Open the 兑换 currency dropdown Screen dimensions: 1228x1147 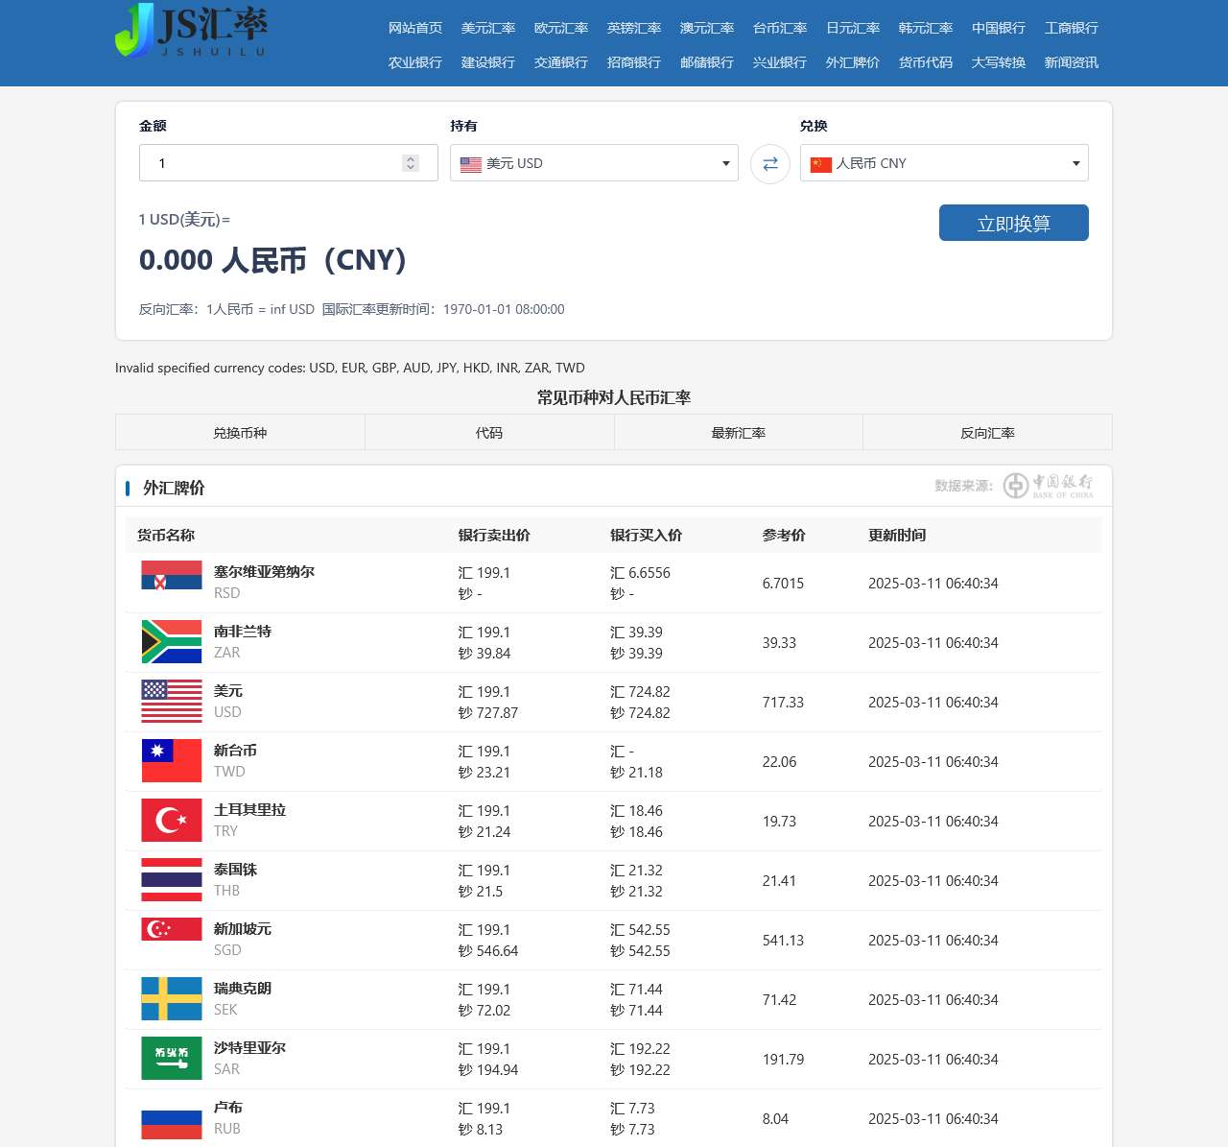[943, 163]
